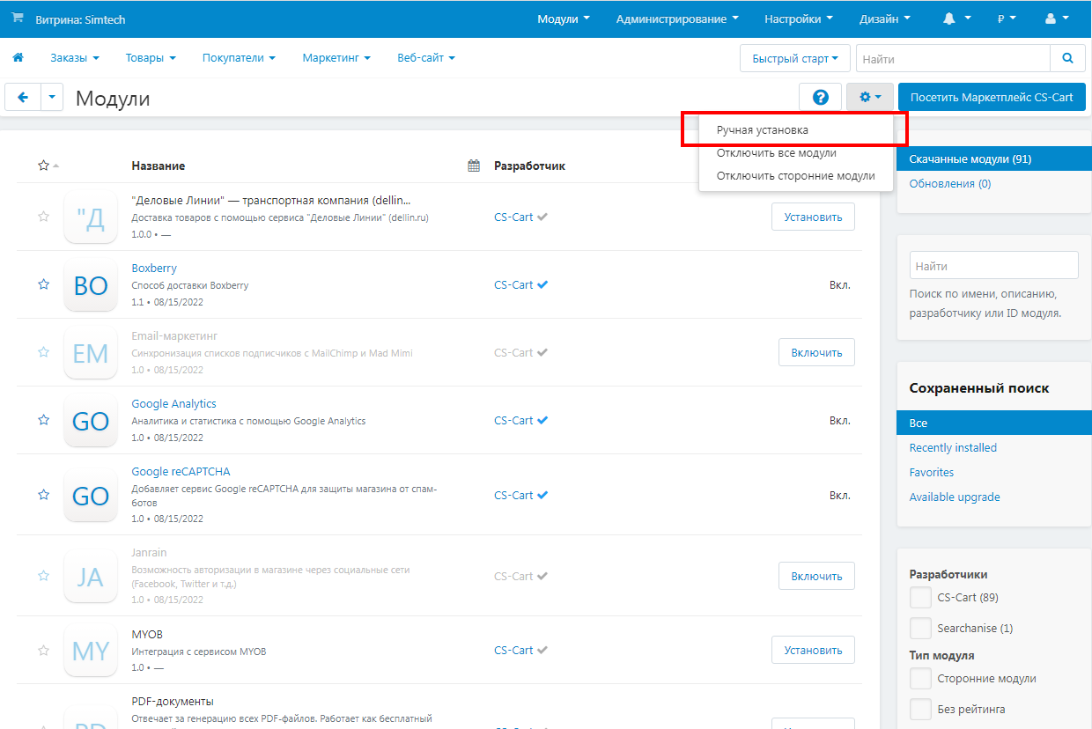Click the Google Analytics GO logo
Image resolution: width=1092 pixels, height=729 pixels.
[91, 420]
